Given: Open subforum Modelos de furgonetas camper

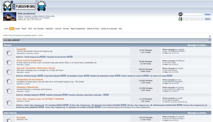Looking at the screenshot, I should (x=102, y=76).
